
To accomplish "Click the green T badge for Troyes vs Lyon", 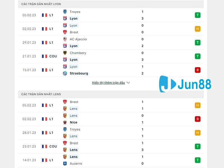I will [198, 15].
